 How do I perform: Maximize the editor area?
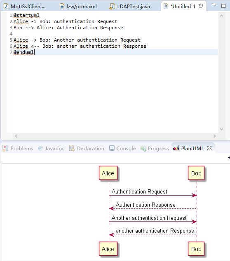pos(223,6)
